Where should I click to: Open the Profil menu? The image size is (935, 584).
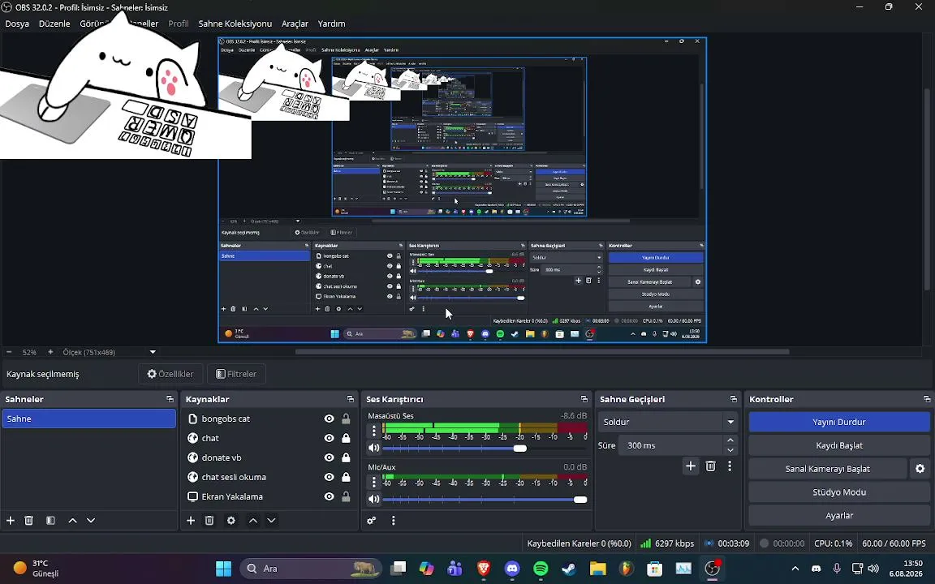[x=179, y=24]
